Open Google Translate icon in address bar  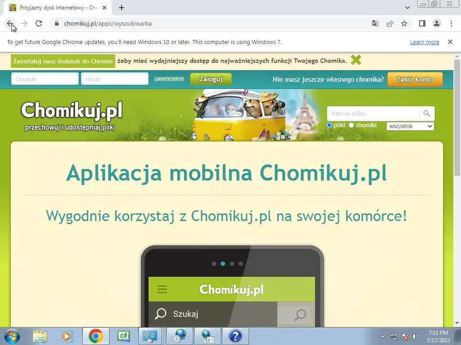click(375, 23)
